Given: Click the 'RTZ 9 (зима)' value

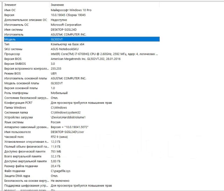Looking at the screenshot, I should 59,137.
